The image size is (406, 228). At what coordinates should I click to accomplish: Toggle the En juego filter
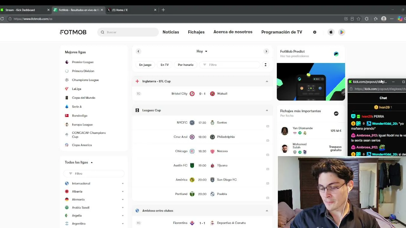click(145, 65)
